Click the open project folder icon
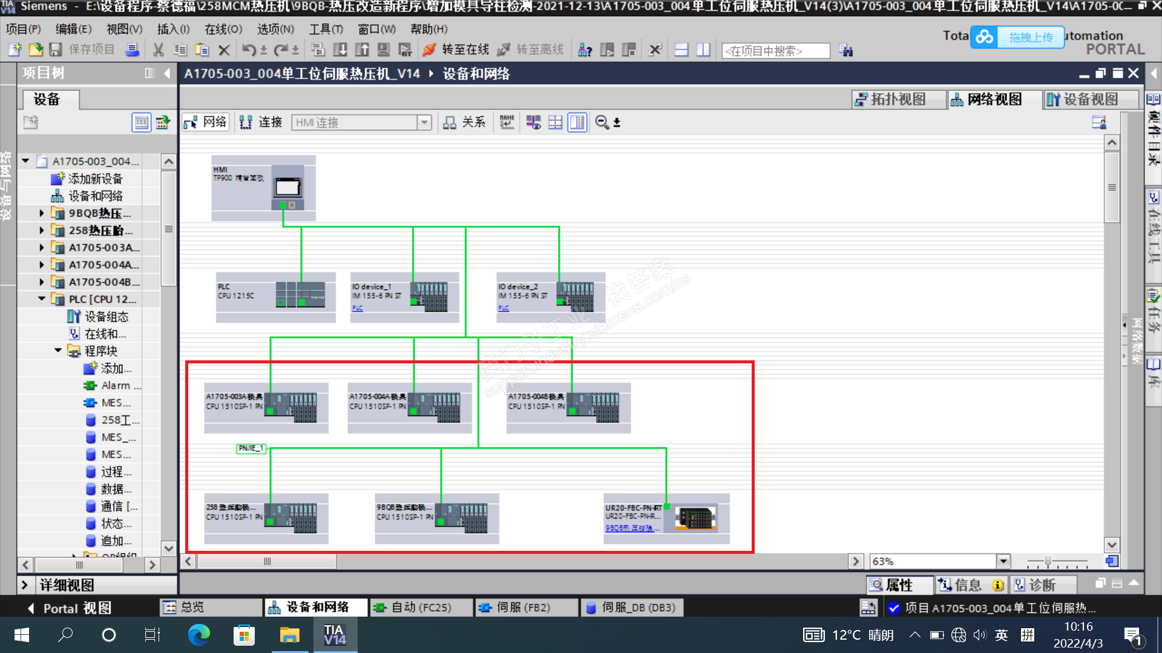1162x653 pixels. click(x=36, y=50)
